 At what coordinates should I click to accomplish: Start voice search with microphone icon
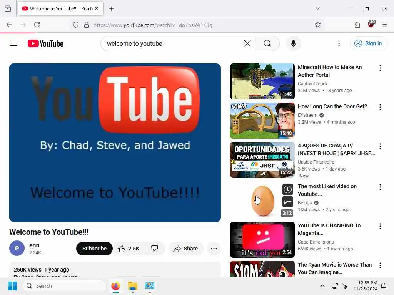click(x=293, y=43)
